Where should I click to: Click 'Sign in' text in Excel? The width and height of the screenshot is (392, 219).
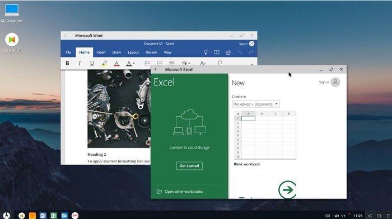(x=324, y=82)
